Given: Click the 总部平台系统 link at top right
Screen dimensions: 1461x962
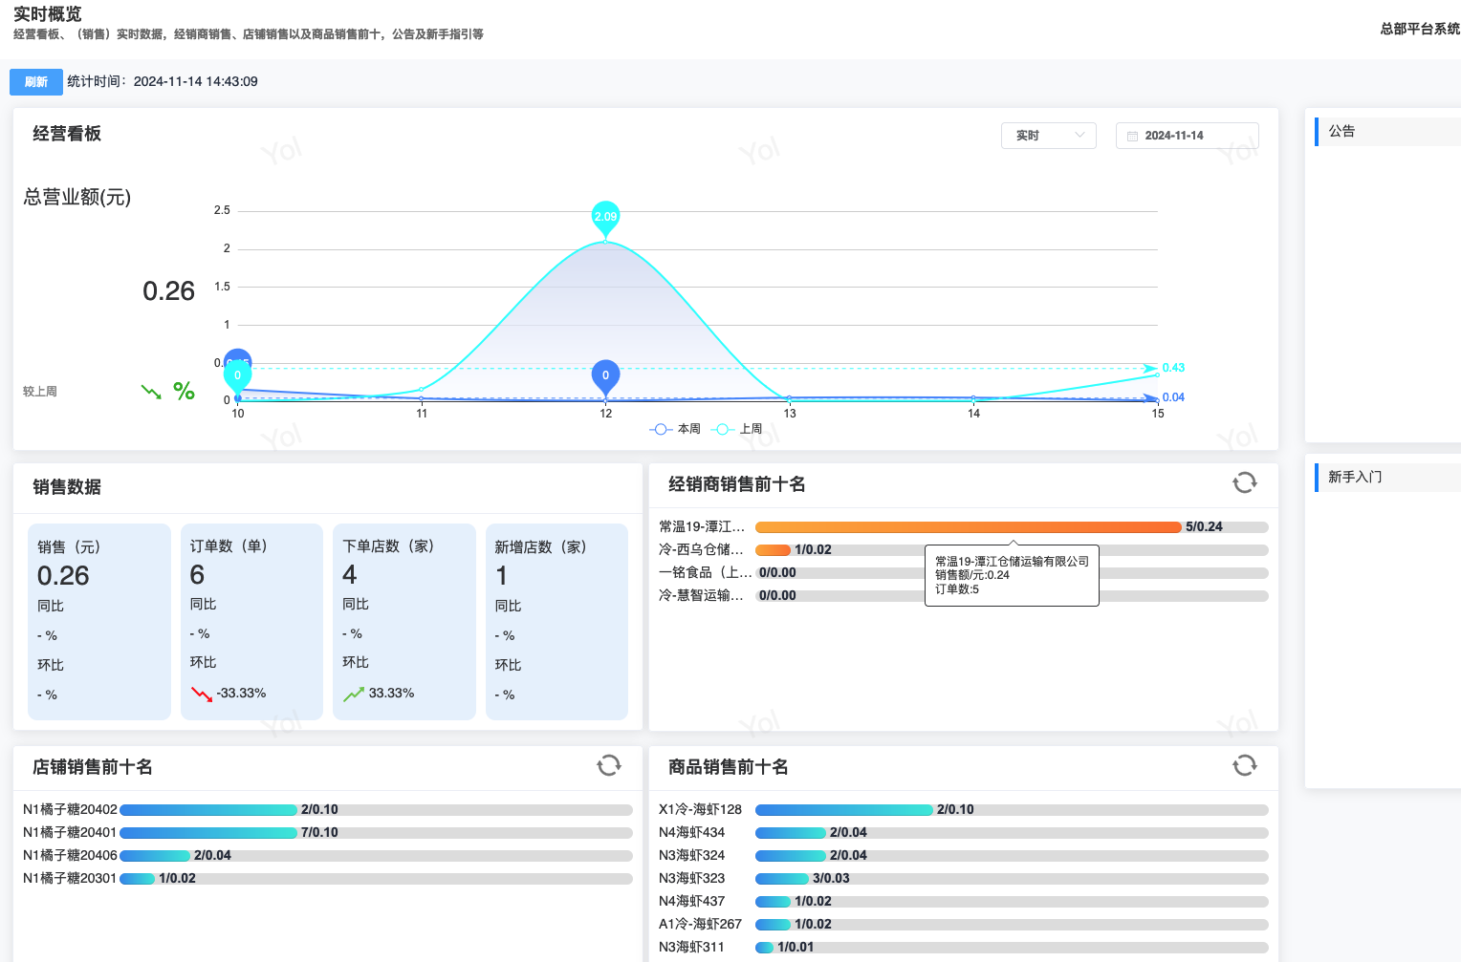Looking at the screenshot, I should (x=1419, y=29).
